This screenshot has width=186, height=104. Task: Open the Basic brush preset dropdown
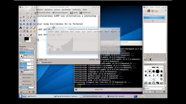155,86
